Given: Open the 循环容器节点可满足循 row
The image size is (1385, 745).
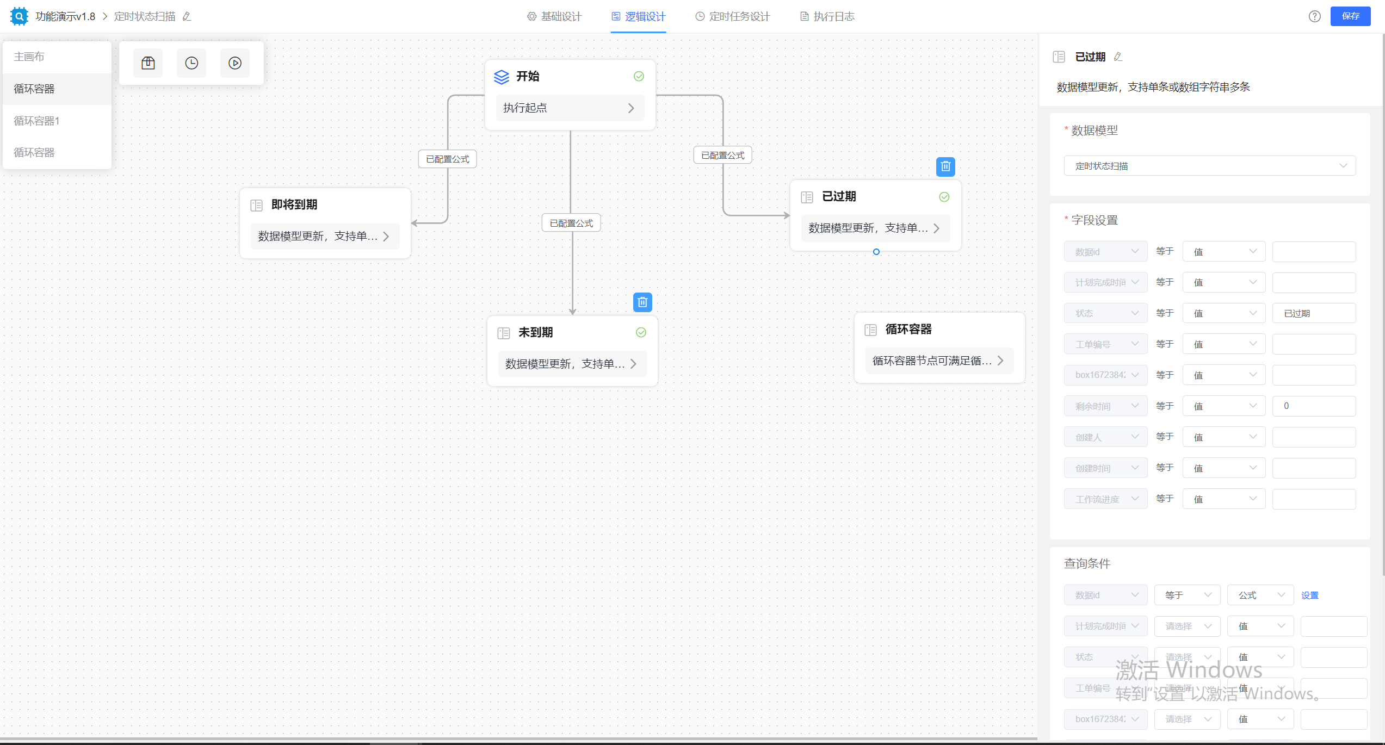Looking at the screenshot, I should 939,361.
